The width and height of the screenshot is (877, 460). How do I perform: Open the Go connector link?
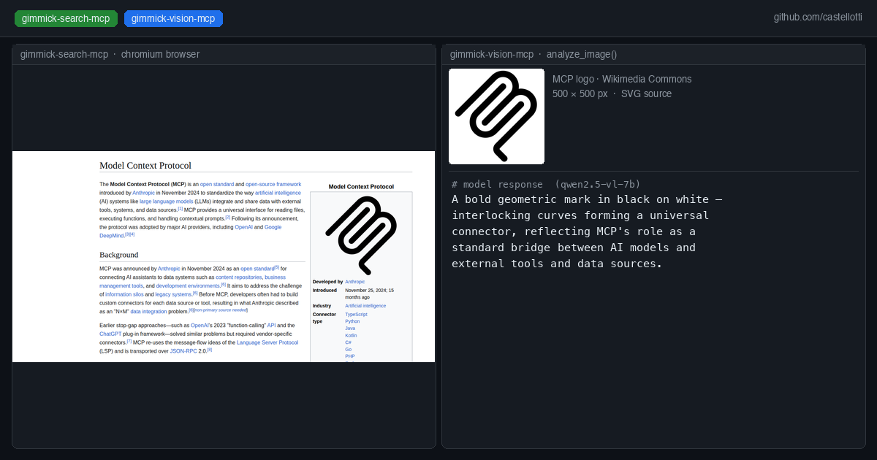348,349
